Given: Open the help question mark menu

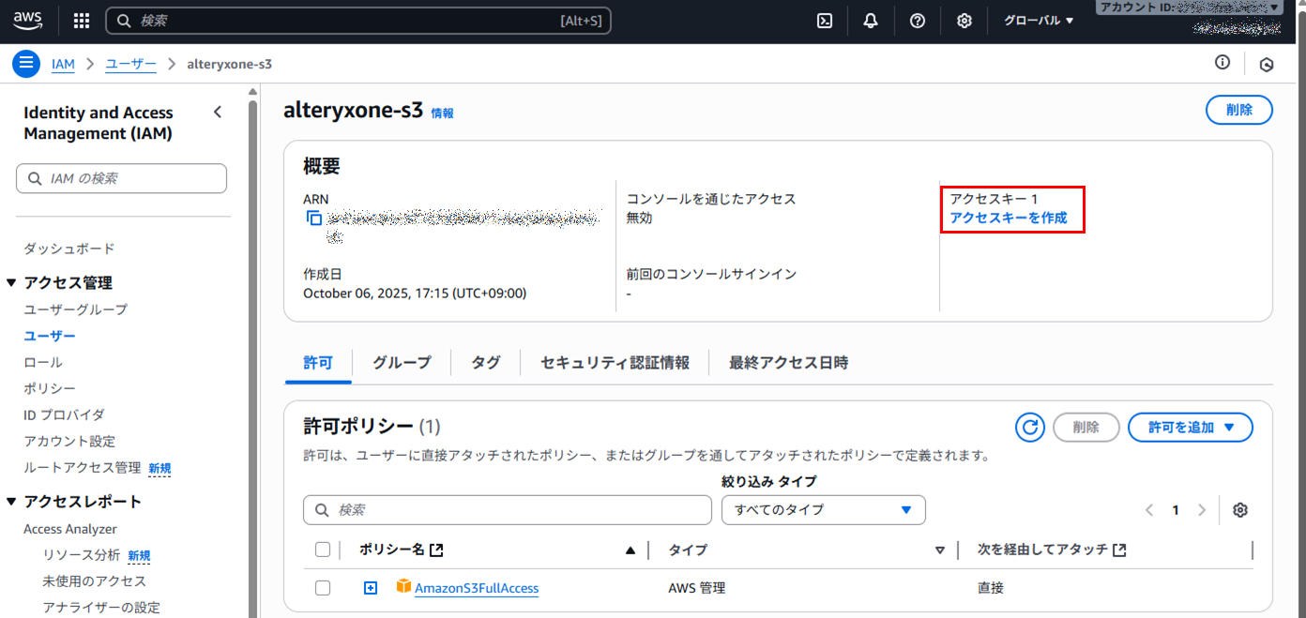Looking at the screenshot, I should [918, 21].
